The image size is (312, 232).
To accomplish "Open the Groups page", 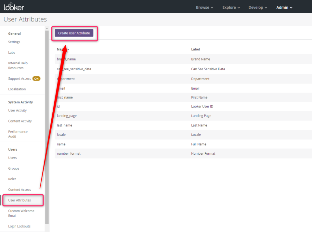I will click(x=14, y=168).
